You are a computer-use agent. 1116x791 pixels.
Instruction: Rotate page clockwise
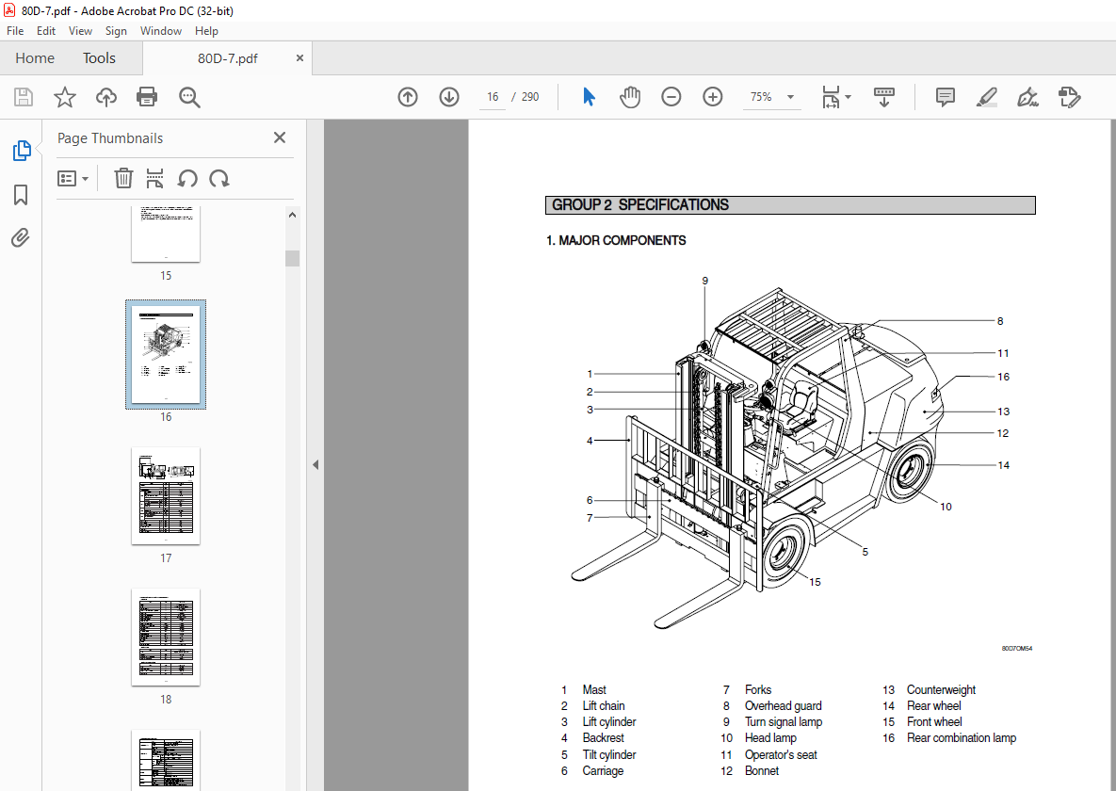[219, 179]
